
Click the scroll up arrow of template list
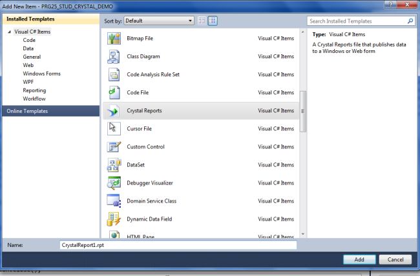click(302, 32)
